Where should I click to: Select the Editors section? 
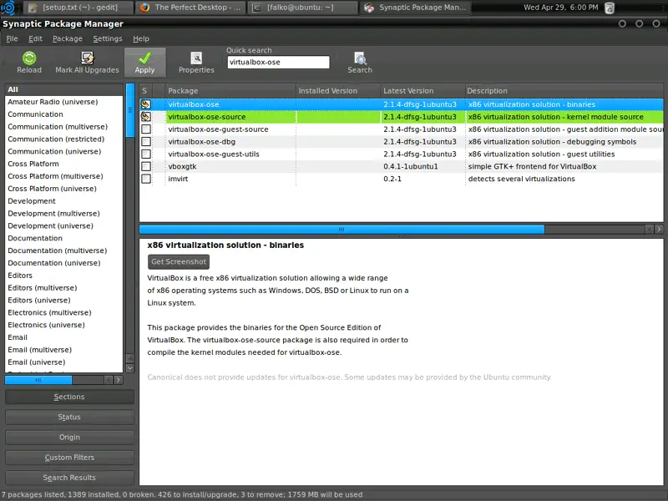click(64, 276)
